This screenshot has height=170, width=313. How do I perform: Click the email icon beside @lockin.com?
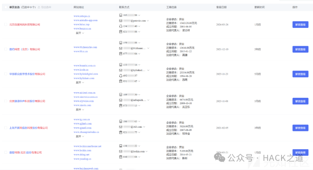point(121,152)
